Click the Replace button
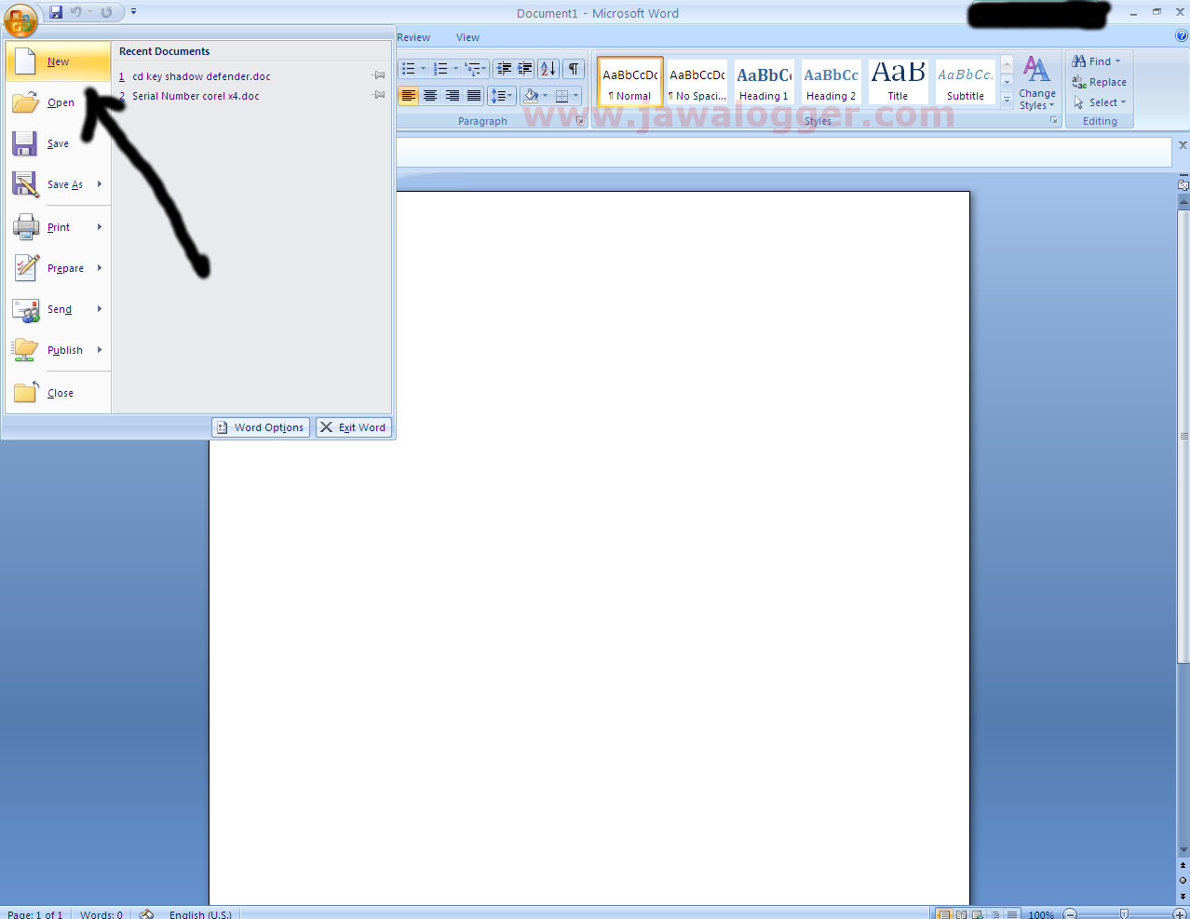 (1100, 82)
